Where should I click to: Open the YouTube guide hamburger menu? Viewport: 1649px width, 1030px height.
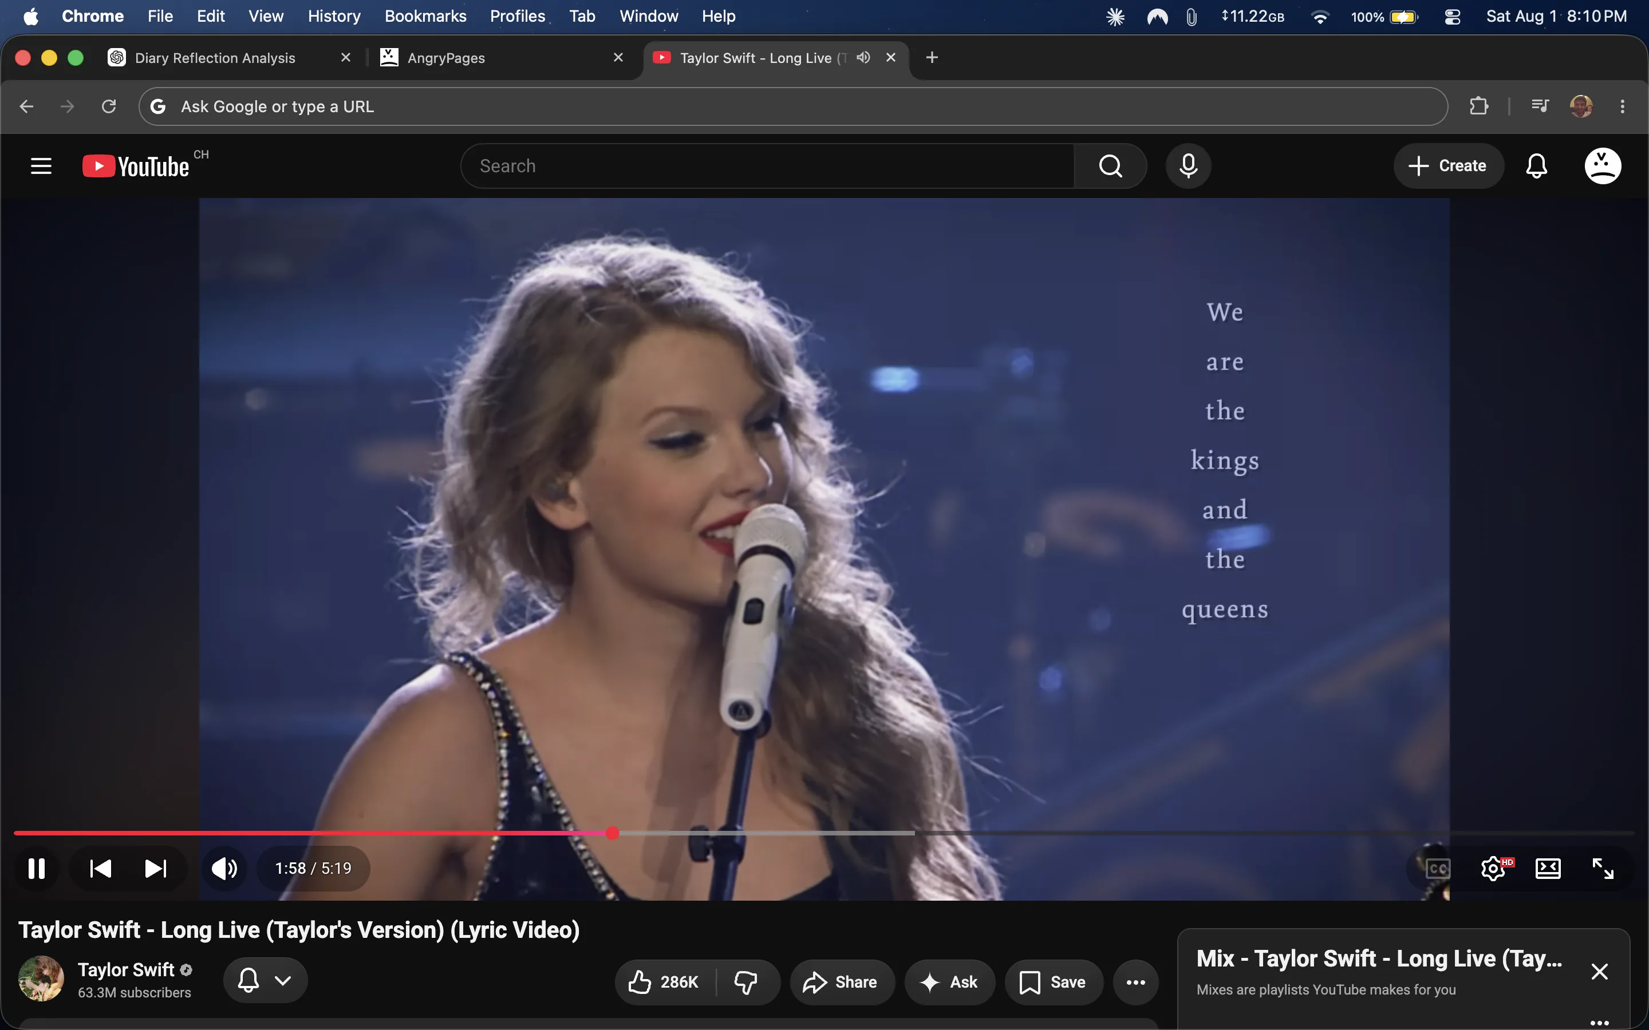click(x=41, y=165)
